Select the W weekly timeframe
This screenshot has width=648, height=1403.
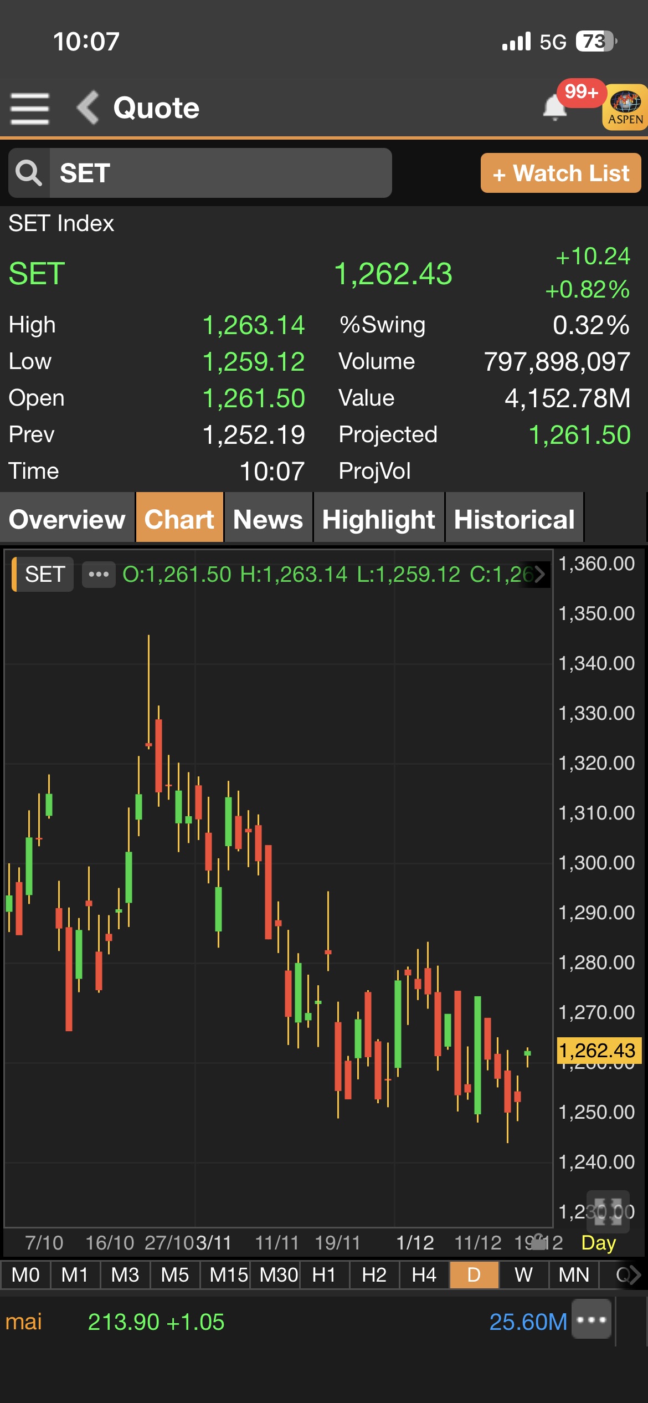click(x=523, y=1275)
